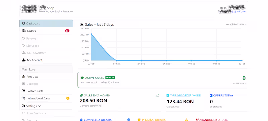Click the chart icon beside Sales heading
Viewport: 268px width, 121px height.
click(x=81, y=24)
